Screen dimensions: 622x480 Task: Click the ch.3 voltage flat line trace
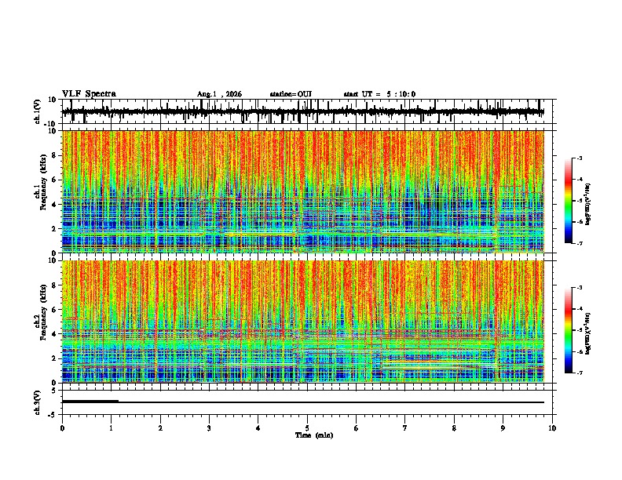tap(302, 402)
